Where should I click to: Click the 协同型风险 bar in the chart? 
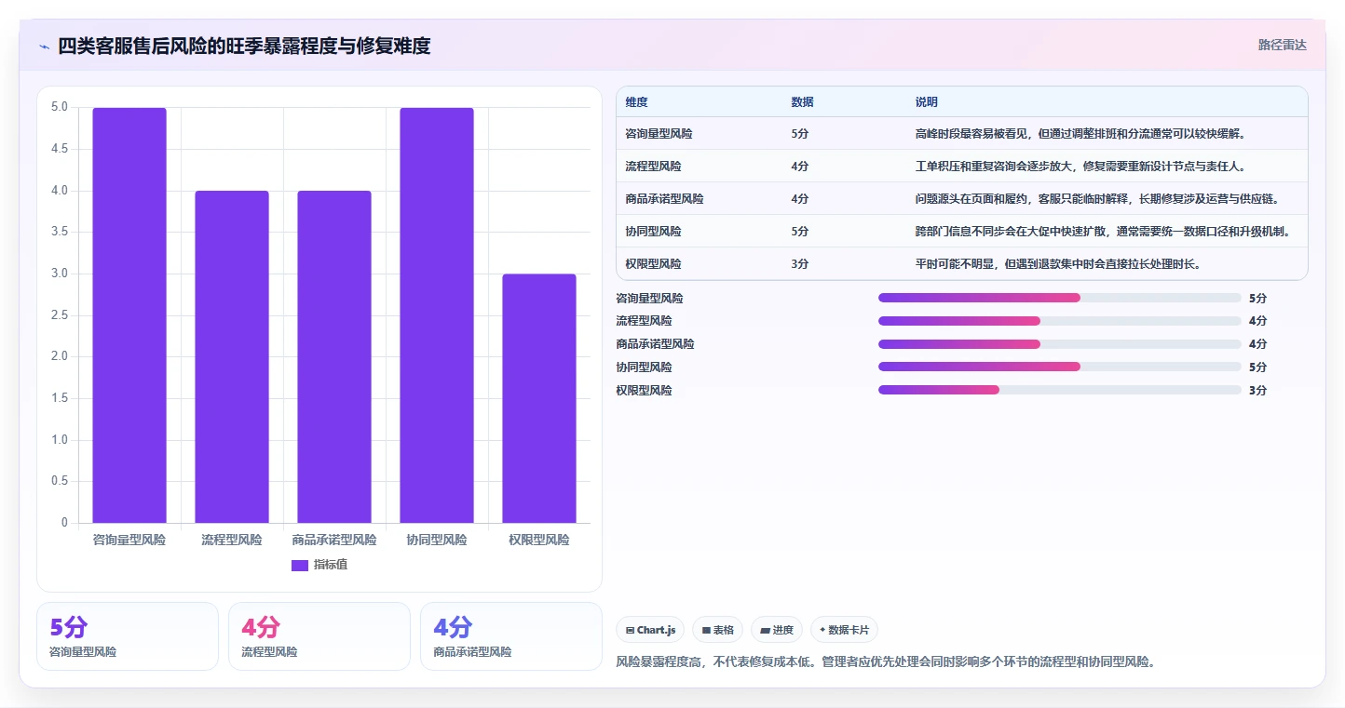pyautogui.click(x=437, y=315)
